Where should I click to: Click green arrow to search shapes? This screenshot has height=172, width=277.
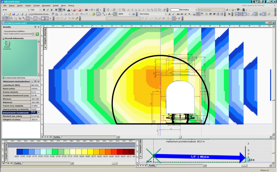tap(37, 34)
